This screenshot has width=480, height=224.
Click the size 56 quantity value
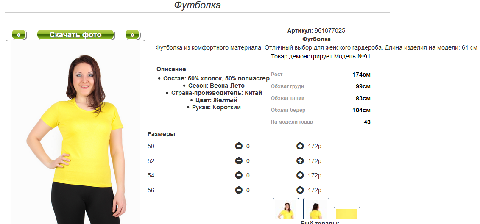point(248,190)
